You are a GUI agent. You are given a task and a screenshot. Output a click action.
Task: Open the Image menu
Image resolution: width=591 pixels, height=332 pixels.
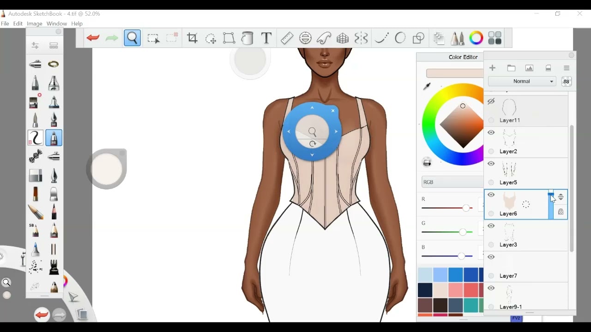coord(35,24)
